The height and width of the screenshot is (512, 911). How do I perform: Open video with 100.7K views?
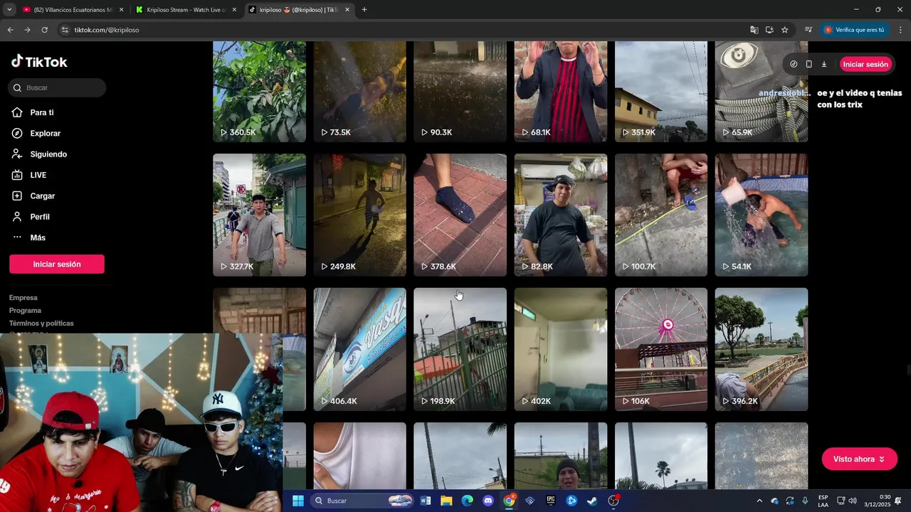point(661,215)
